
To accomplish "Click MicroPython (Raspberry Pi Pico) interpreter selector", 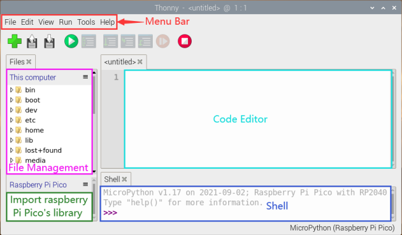I will tap(342, 228).
